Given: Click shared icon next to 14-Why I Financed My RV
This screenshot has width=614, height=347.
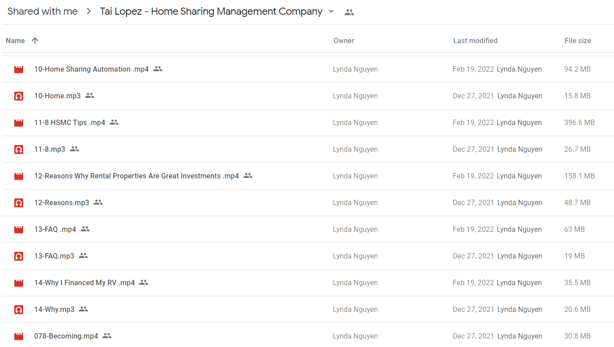Looking at the screenshot, I should pos(144,282).
